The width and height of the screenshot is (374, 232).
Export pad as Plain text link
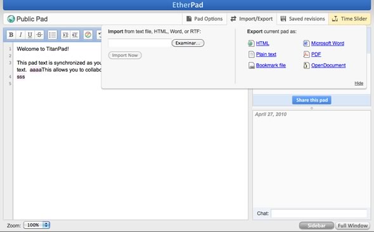[266, 55]
